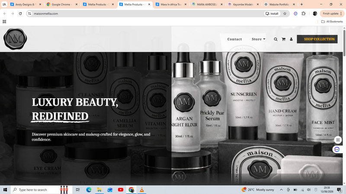The width and height of the screenshot is (346, 194).
Task: Expand the Store dropdown menu
Action: click(x=258, y=39)
